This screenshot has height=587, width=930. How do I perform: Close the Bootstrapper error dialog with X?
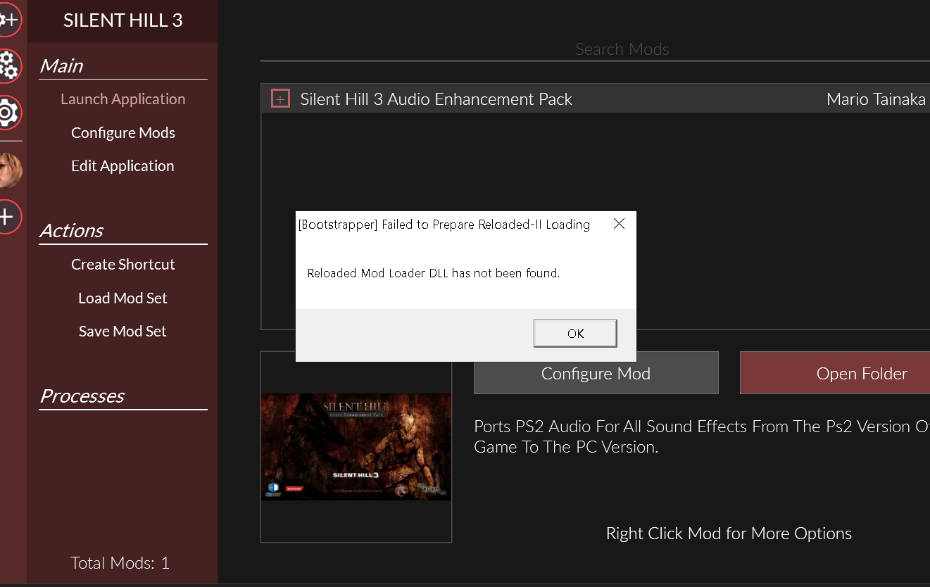[619, 224]
